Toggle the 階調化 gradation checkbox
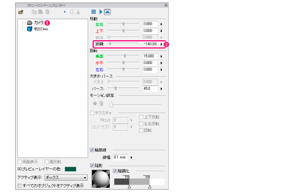This screenshot has width=304, height=192. pos(115,172)
